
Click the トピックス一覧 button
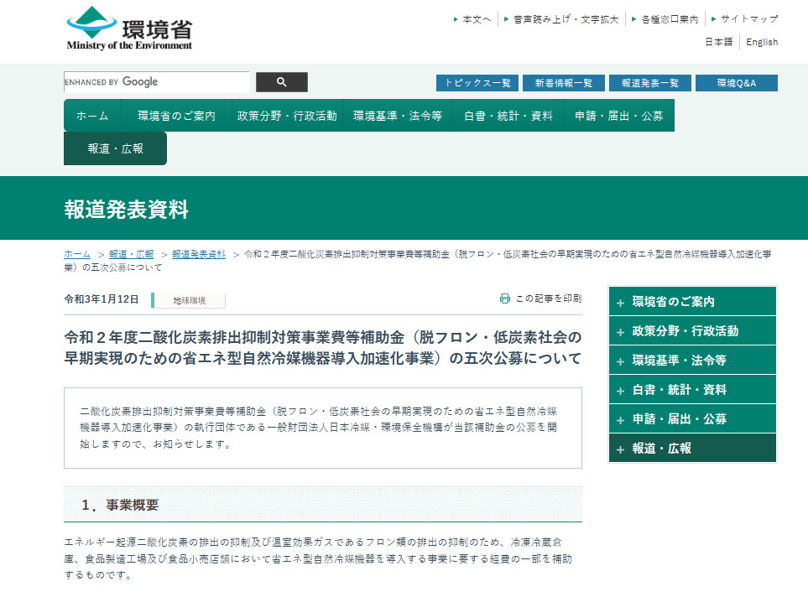pos(477,83)
